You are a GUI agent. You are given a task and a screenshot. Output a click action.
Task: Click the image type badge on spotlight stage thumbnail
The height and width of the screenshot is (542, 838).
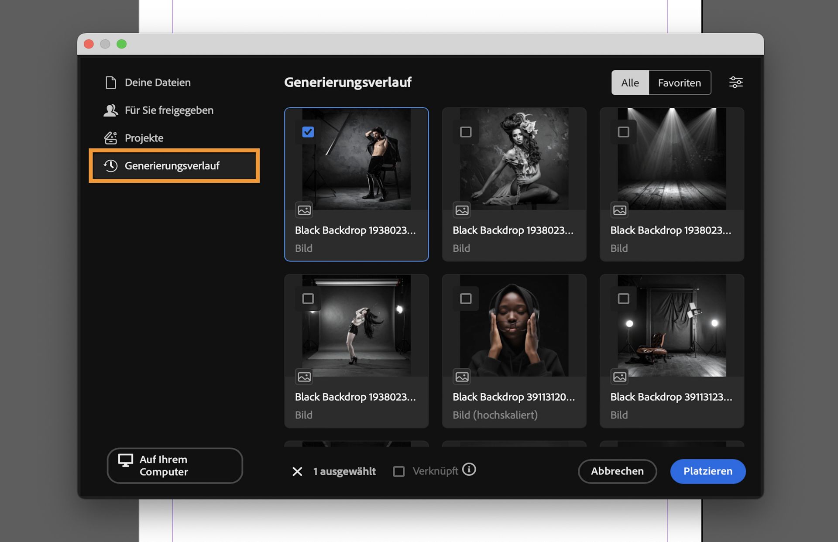point(620,210)
